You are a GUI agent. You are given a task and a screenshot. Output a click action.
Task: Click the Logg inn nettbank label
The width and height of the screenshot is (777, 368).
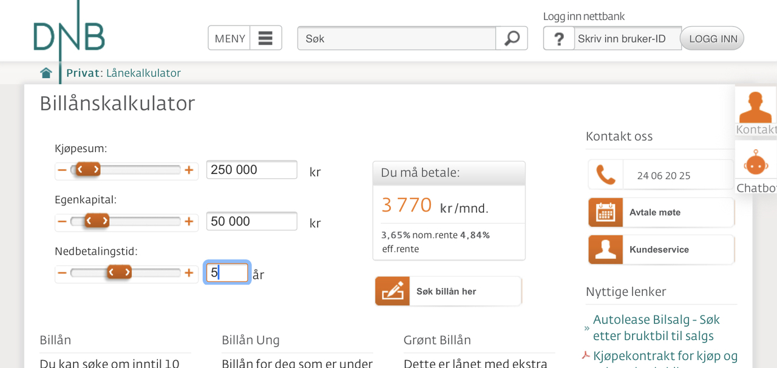(x=584, y=16)
